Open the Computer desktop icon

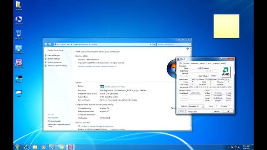tap(18, 20)
